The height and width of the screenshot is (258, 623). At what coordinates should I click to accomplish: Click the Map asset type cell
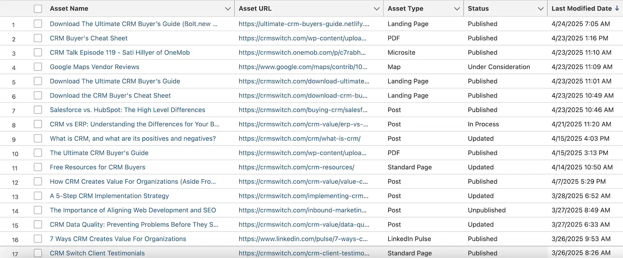pos(394,67)
